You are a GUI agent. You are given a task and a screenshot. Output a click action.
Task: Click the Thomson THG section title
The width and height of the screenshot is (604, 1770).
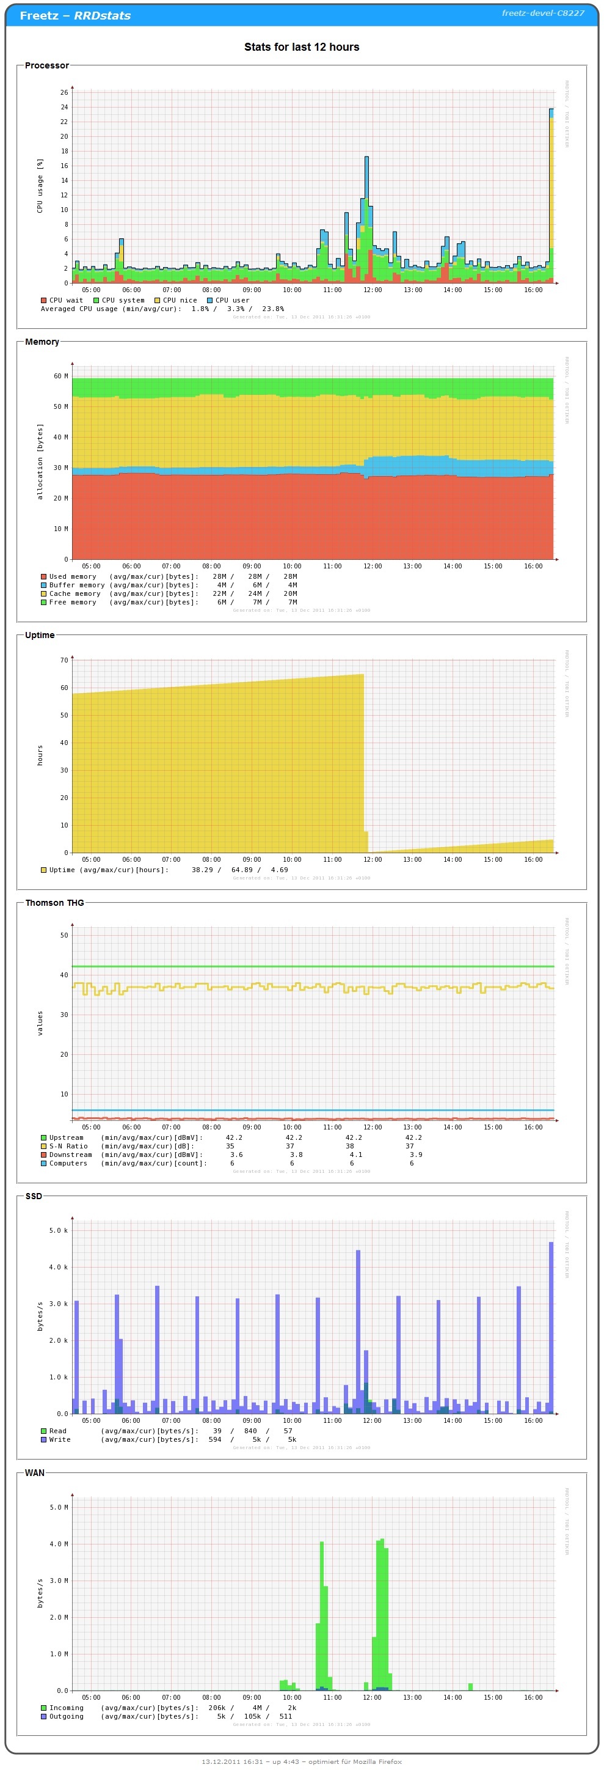tap(54, 903)
